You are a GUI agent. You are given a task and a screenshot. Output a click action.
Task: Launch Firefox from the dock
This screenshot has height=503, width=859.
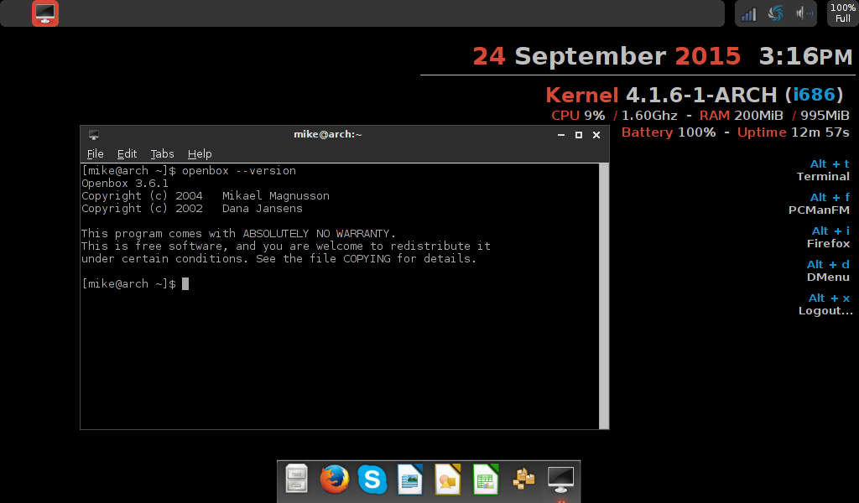click(334, 480)
